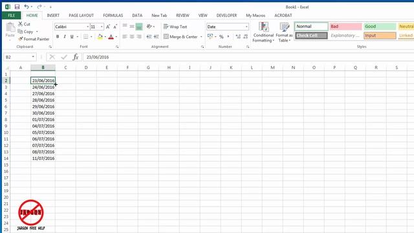Align text left
Image resolution: width=414 pixels, height=233 pixels.
[125, 36]
